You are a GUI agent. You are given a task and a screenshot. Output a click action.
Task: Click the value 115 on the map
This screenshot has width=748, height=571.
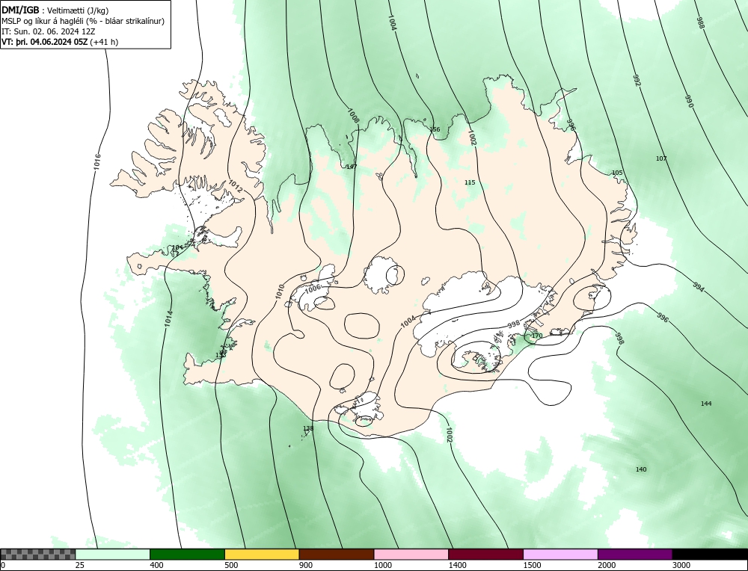pyautogui.click(x=470, y=182)
